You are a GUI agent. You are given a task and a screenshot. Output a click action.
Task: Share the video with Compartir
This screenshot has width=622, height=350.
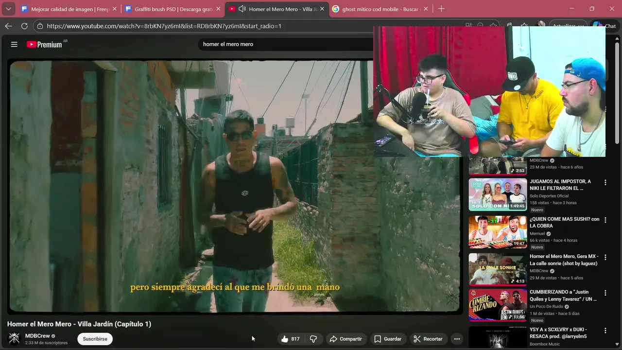(x=346, y=339)
